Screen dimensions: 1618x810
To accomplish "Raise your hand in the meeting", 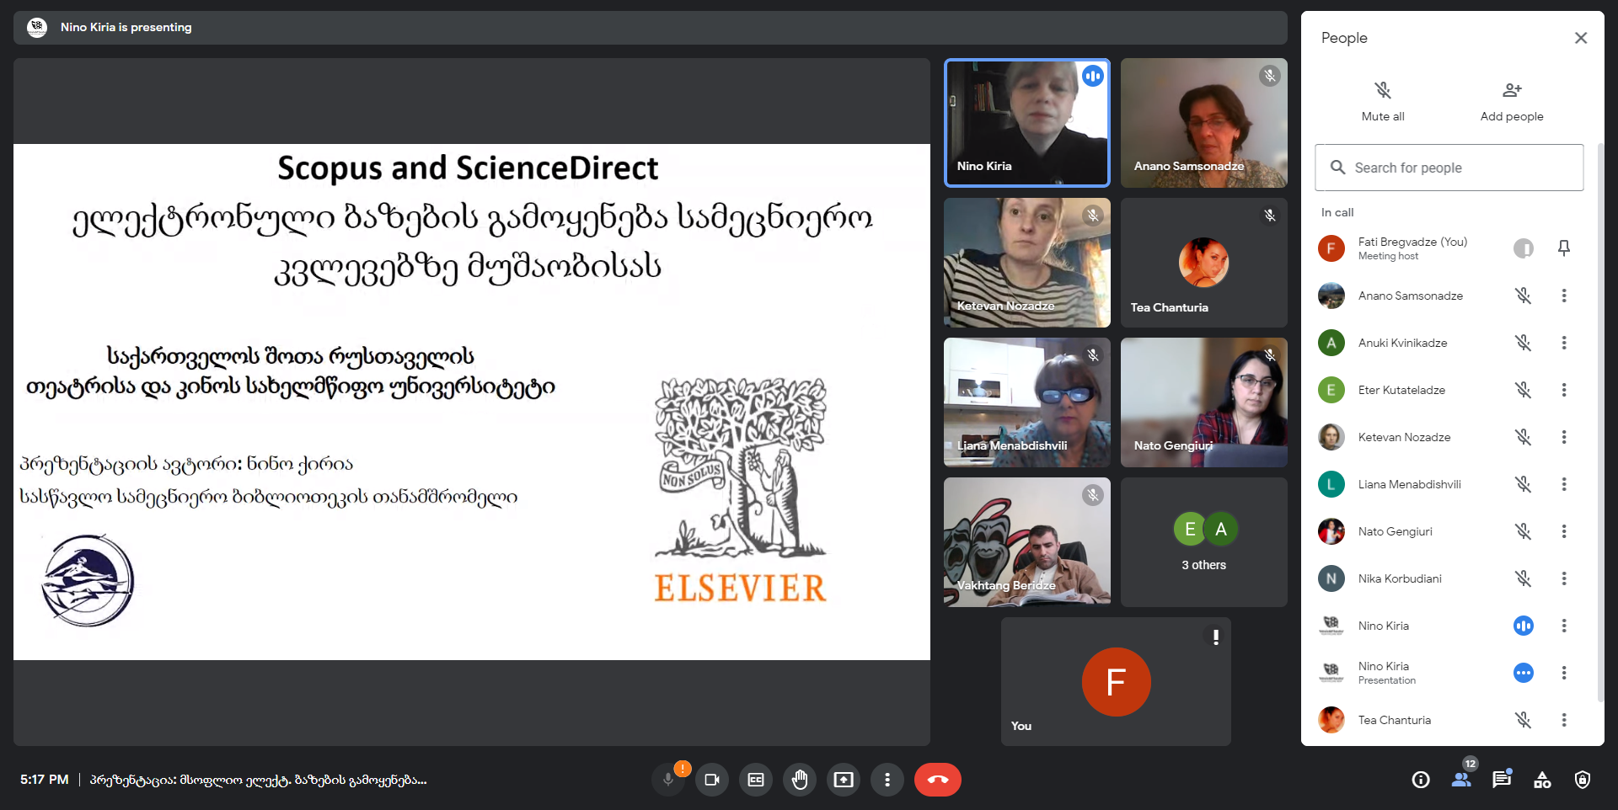I will click(800, 780).
